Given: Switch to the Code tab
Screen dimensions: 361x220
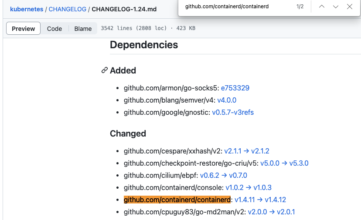Looking at the screenshot, I should coord(54,28).
